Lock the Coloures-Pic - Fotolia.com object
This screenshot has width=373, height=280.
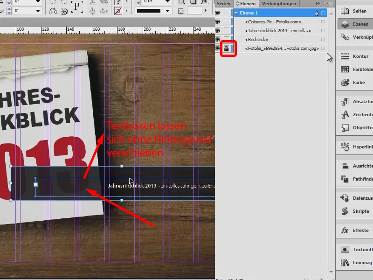(227, 21)
